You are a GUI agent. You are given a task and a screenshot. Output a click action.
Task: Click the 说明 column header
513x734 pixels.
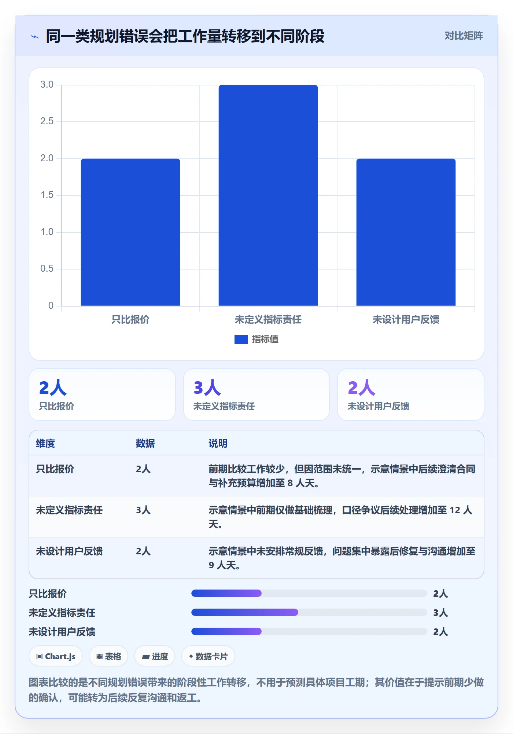[218, 443]
